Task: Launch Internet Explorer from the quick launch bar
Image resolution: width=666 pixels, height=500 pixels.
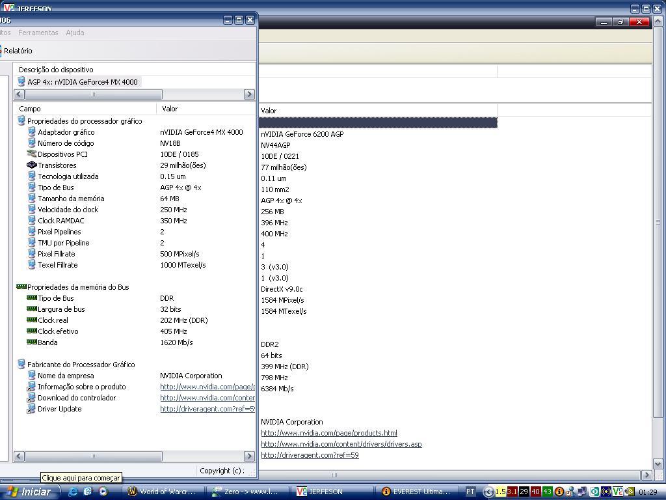Action: (x=73, y=492)
